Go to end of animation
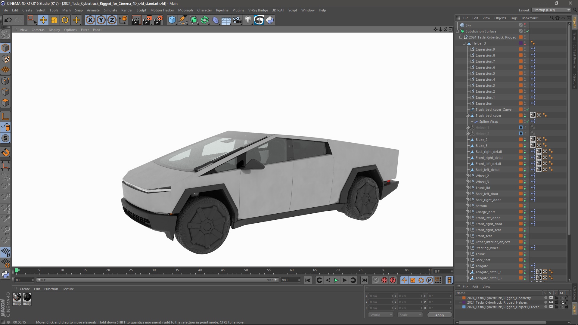The image size is (578, 325). (364, 280)
